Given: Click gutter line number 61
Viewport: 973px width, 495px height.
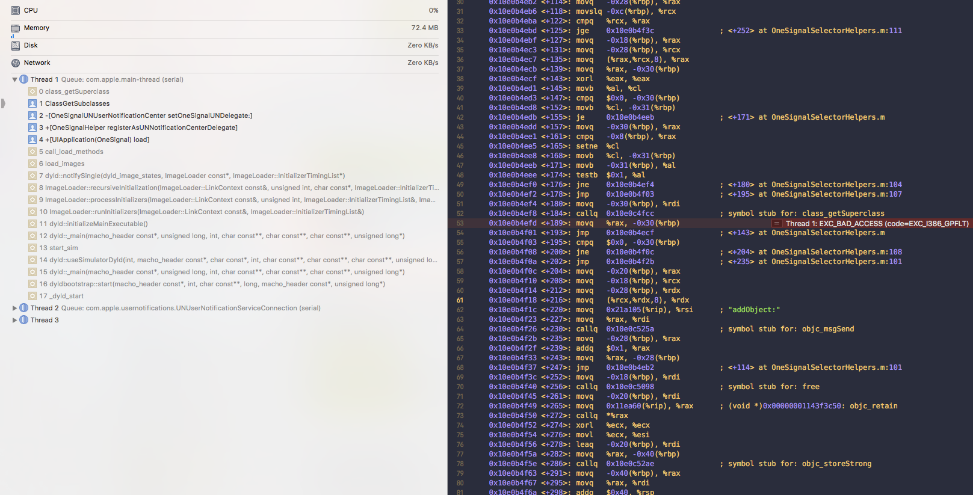Looking at the screenshot, I should (x=460, y=300).
